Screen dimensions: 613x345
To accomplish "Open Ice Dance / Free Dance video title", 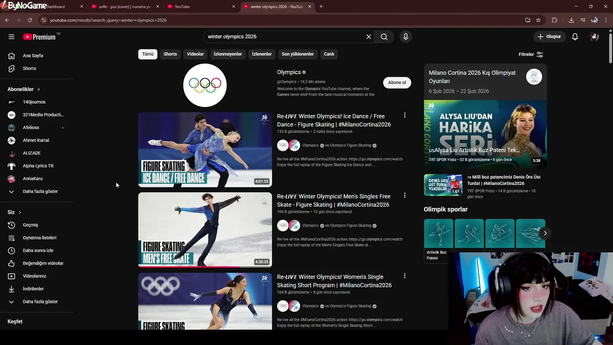I will pos(334,120).
